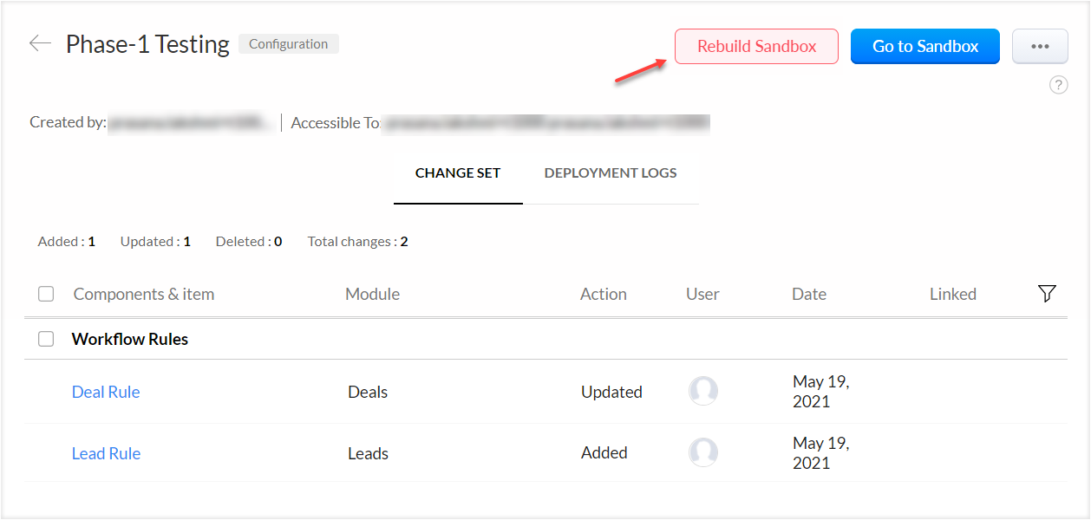The image size is (1091, 520).
Task: Click the back arrow beside Phase-1 Testing
Action: pyautogui.click(x=40, y=43)
